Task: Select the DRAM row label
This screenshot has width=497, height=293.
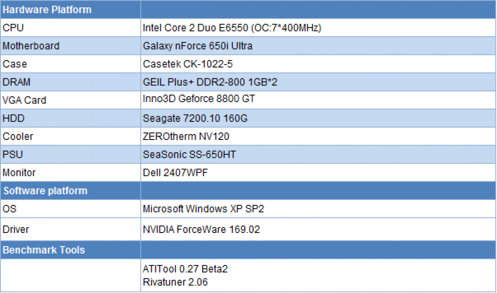Action: point(16,82)
